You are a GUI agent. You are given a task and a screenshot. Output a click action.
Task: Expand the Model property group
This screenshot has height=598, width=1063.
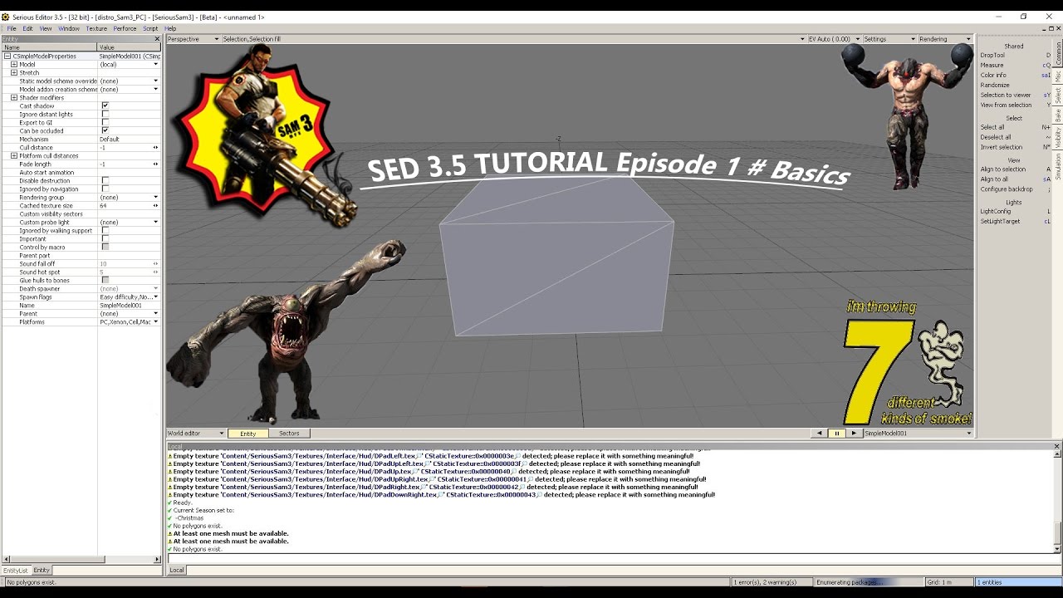[x=14, y=64]
